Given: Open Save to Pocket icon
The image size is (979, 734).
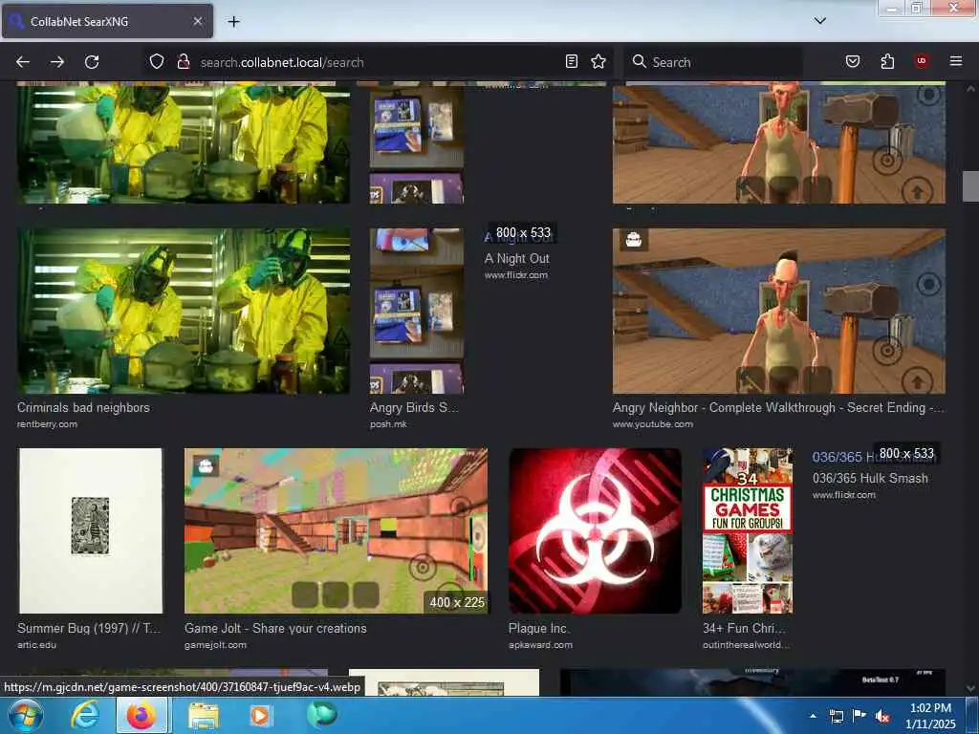Looking at the screenshot, I should (853, 61).
